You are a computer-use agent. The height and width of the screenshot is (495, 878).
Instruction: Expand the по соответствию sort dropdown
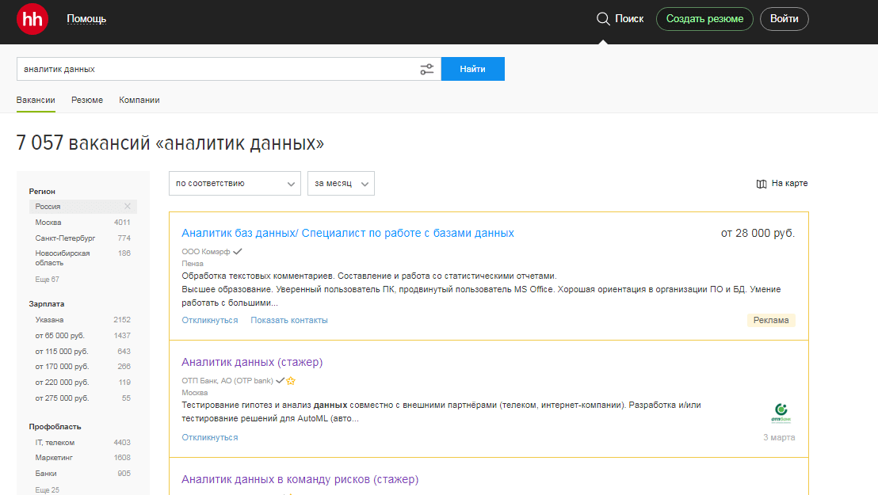click(235, 183)
